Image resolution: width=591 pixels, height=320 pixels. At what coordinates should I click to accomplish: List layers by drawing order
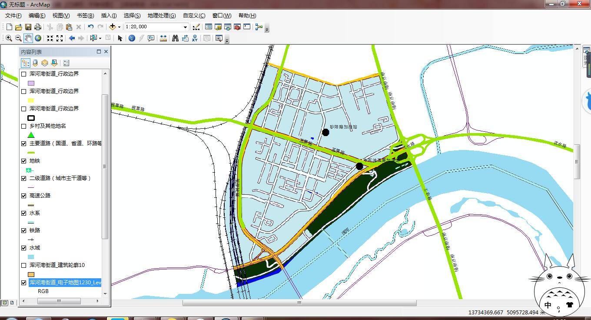[x=26, y=63]
